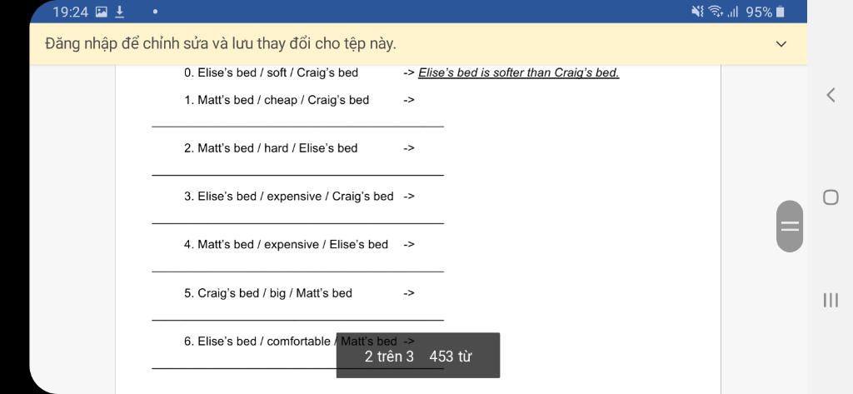The image size is (853, 394).
Task: Tap the Android back navigation arrow
Action: click(831, 95)
